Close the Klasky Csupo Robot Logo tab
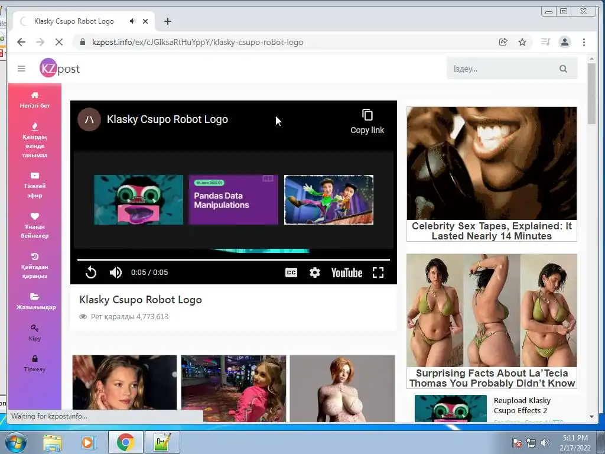The width and height of the screenshot is (605, 454). coord(145,21)
